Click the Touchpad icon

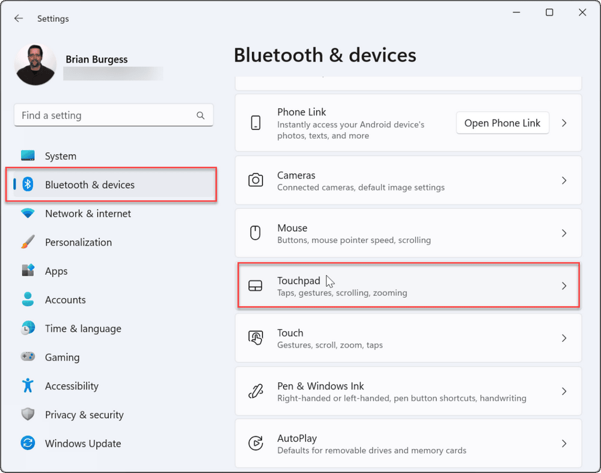point(255,286)
